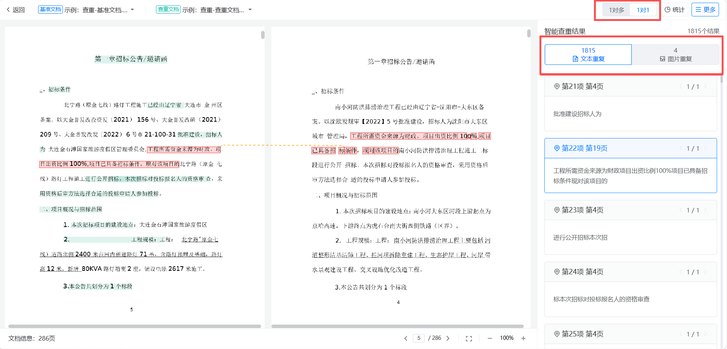727x349 pixels.
Task: Zoom in with the plus icon
Action: [523, 338]
